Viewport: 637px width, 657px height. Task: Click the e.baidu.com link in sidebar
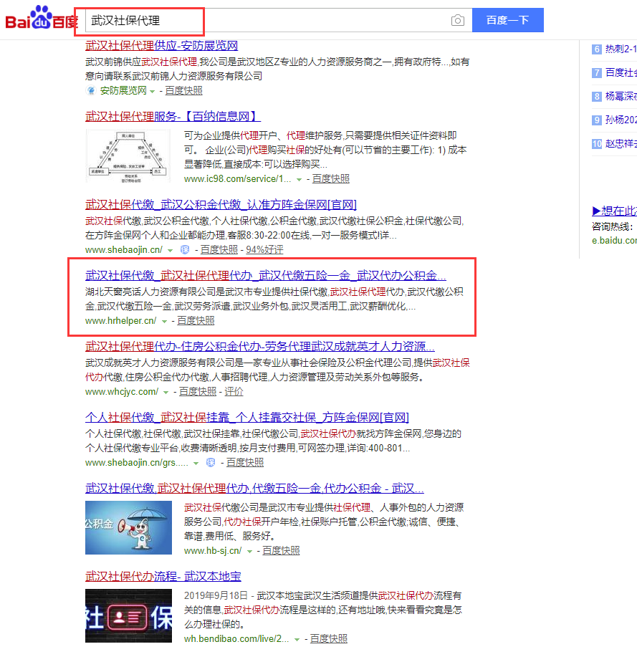pyautogui.click(x=614, y=241)
